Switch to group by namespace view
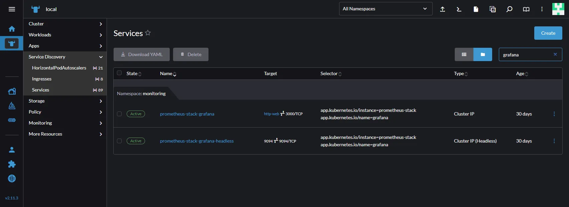This screenshot has height=207, width=569. point(483,54)
